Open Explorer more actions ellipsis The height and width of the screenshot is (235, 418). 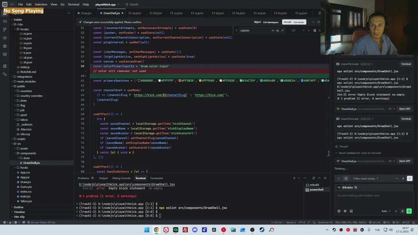pos(69,13)
